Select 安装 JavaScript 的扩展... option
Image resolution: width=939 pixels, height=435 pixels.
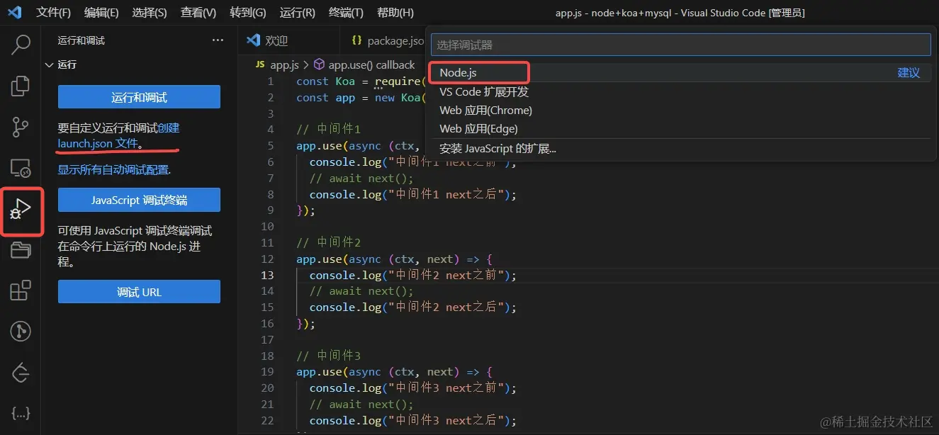(x=681, y=149)
